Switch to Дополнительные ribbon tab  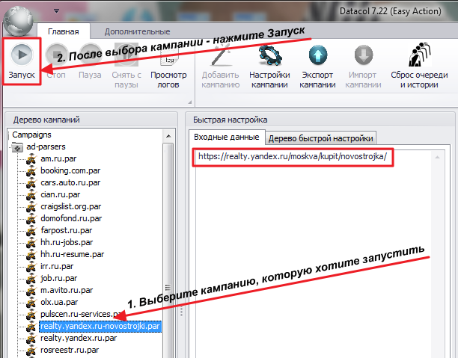tap(137, 31)
